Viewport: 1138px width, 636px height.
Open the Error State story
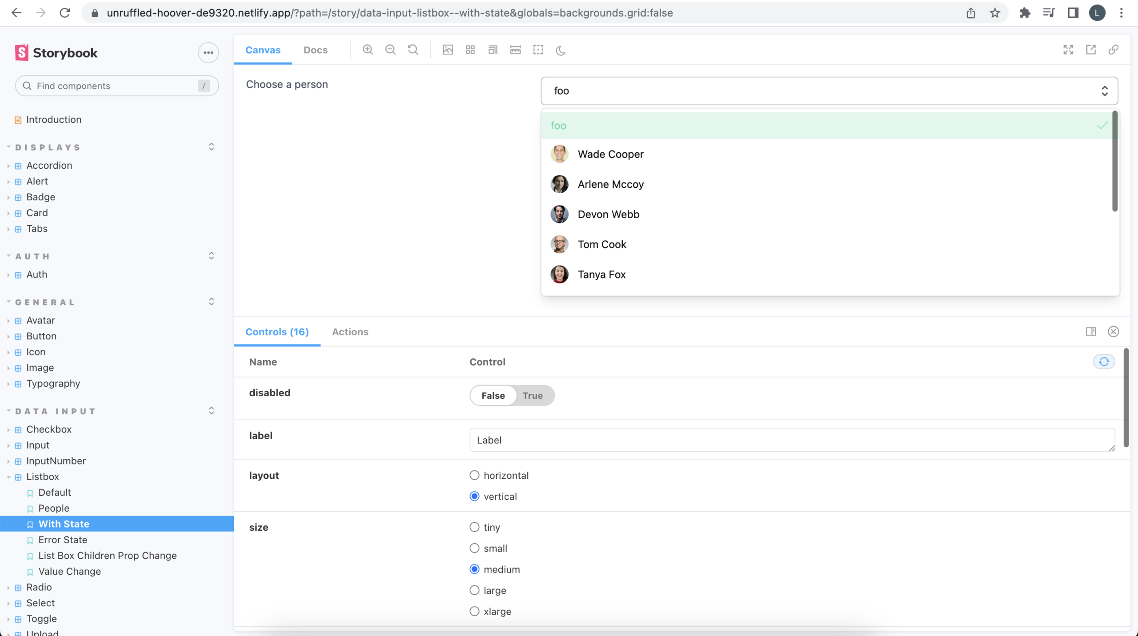tap(63, 540)
